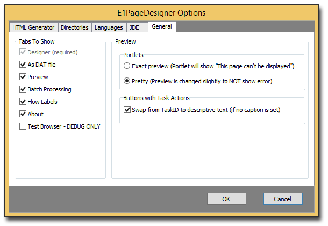
Task: Click the grayed Designer (required) checkbox
Action: 23,52
